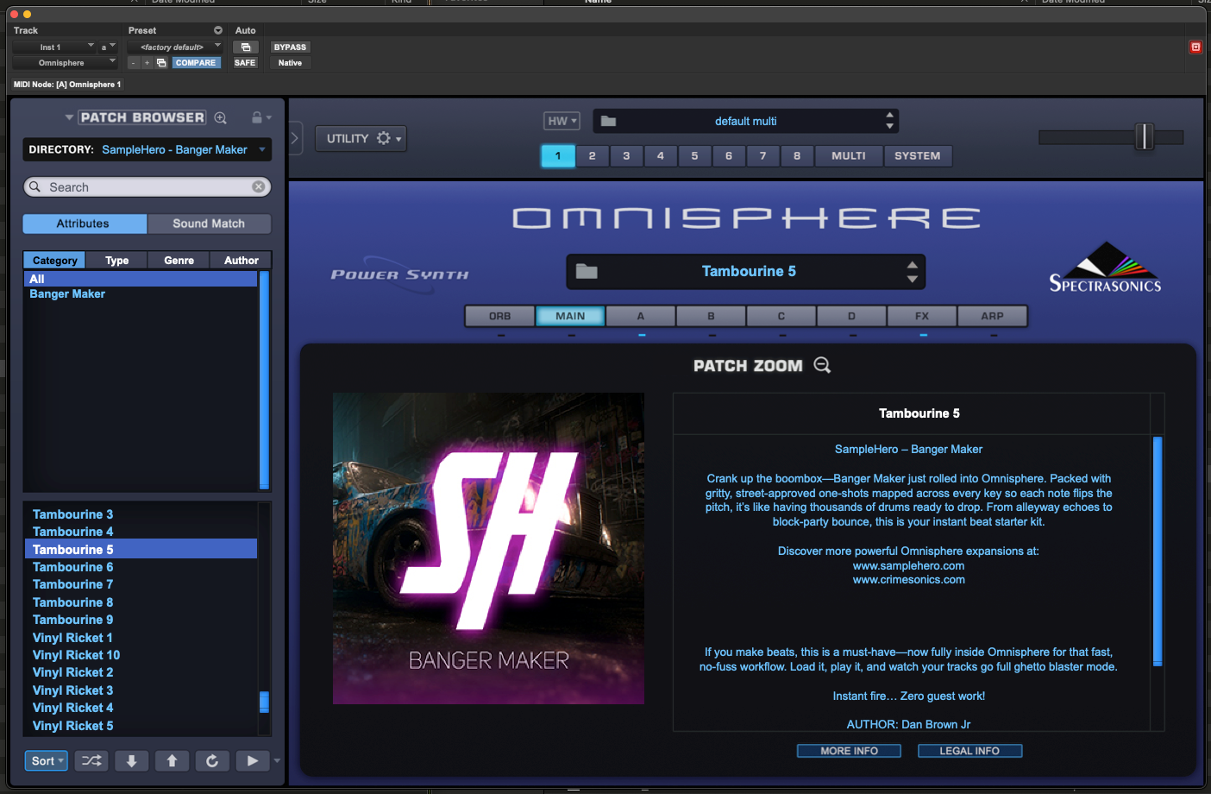
Task: Open the folder icon beside default multi
Action: coord(608,121)
